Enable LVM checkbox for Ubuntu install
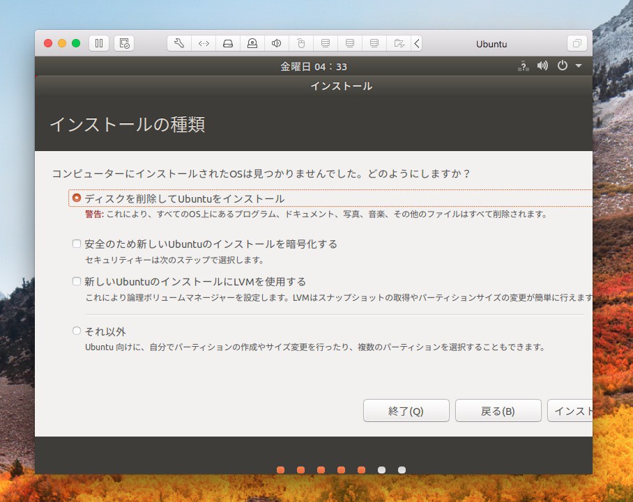The height and width of the screenshot is (502, 633). click(77, 282)
